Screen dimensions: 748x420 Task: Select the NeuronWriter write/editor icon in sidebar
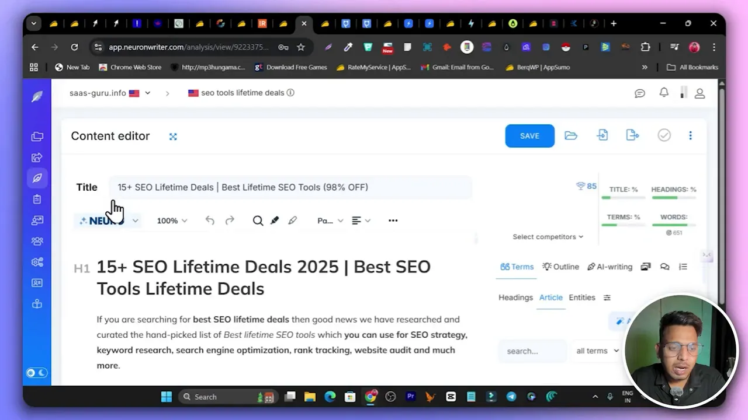pyautogui.click(x=37, y=178)
